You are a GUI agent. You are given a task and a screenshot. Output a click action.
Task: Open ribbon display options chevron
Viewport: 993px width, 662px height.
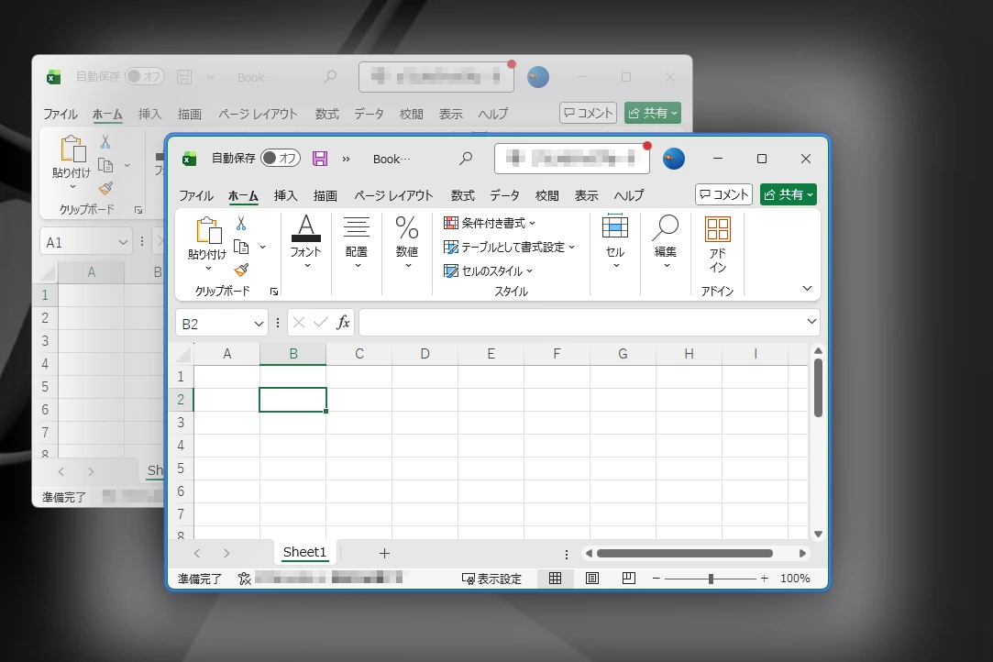point(807,288)
